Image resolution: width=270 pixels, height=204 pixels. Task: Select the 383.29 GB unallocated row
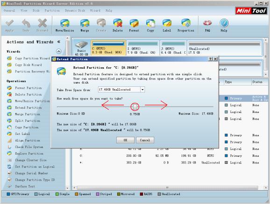[170, 162]
